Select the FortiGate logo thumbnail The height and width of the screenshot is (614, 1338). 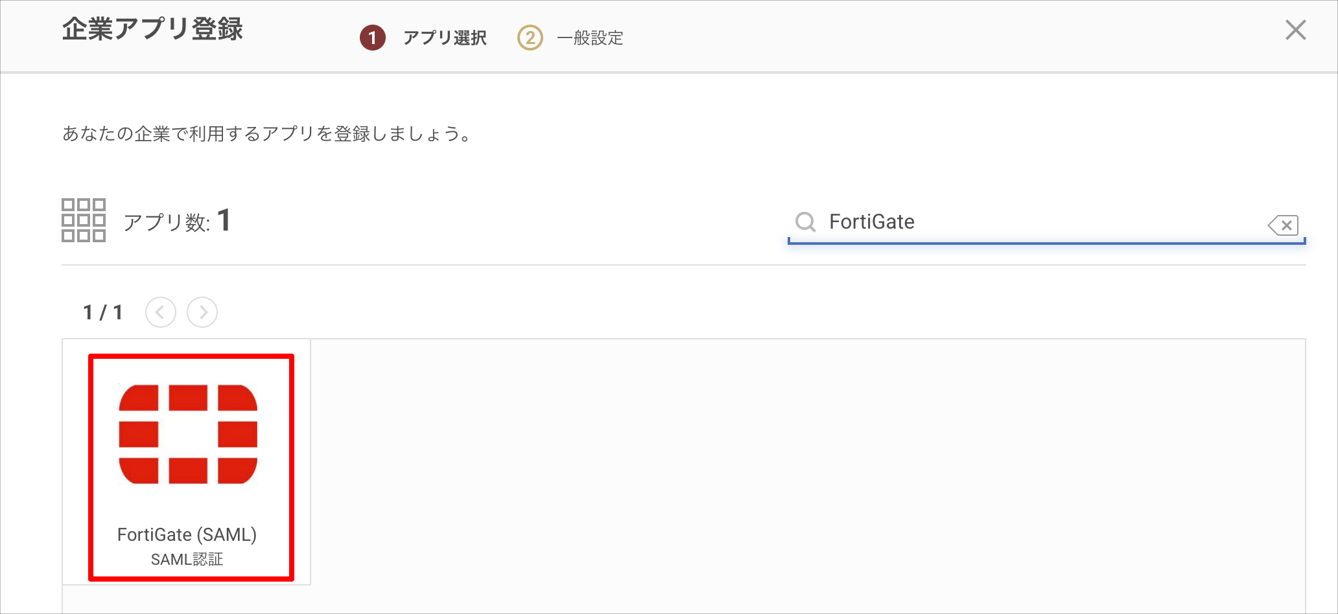(x=188, y=434)
